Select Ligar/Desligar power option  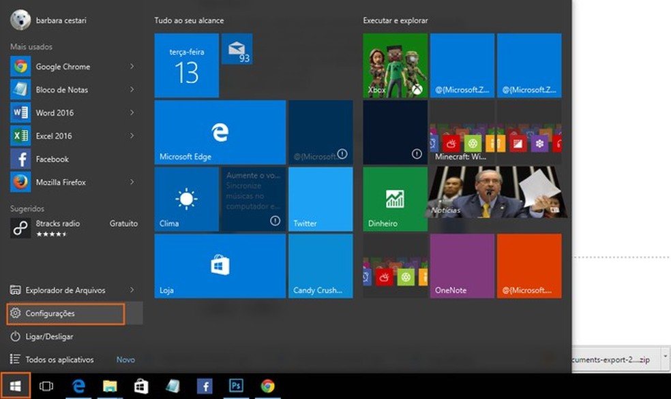[49, 337]
